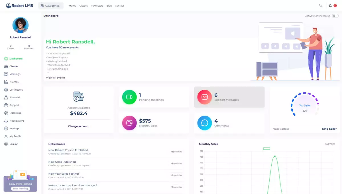Viewport: 342px width, 194px height.
Task: Click the Marketing rocket icon
Action: (6, 113)
